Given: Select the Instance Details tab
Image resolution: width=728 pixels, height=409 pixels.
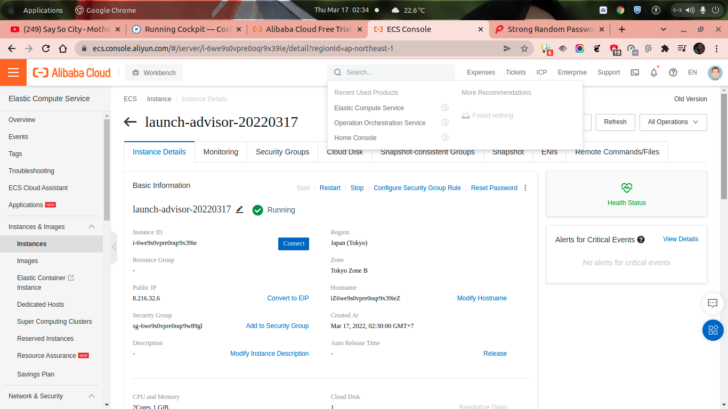Looking at the screenshot, I should click(x=159, y=152).
